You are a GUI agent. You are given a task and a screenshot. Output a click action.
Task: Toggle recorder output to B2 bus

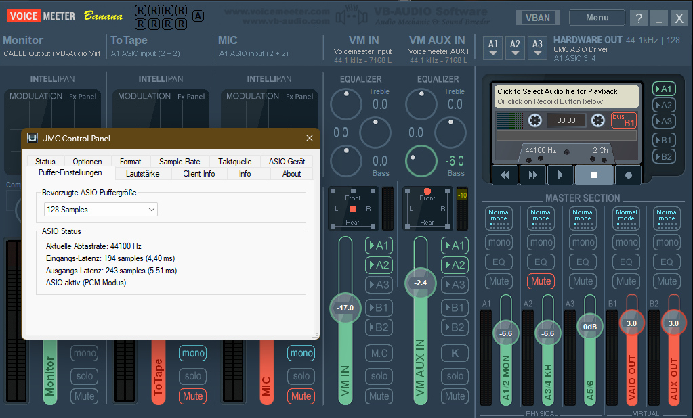(x=664, y=156)
